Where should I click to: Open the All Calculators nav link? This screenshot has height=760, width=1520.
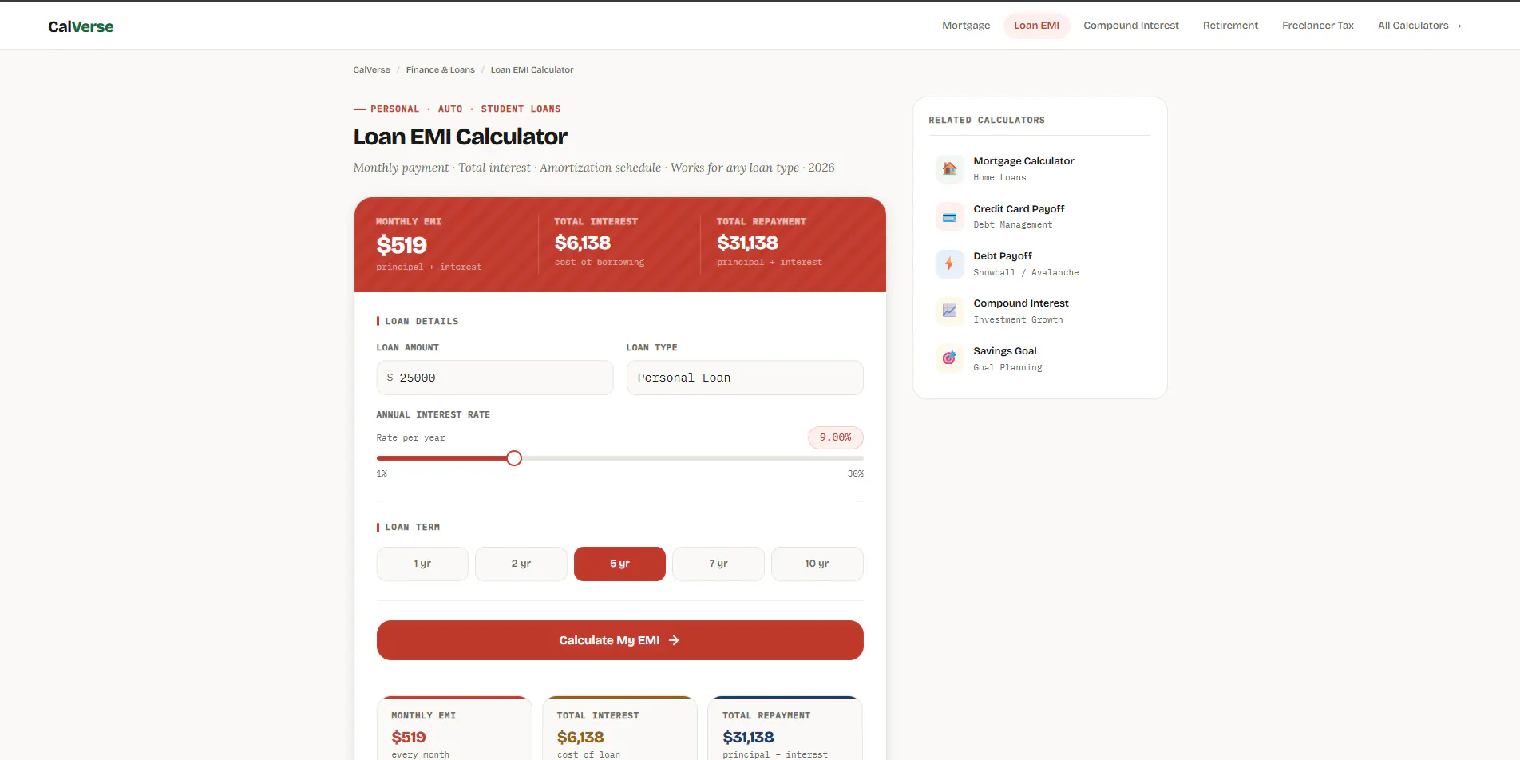(x=1419, y=26)
